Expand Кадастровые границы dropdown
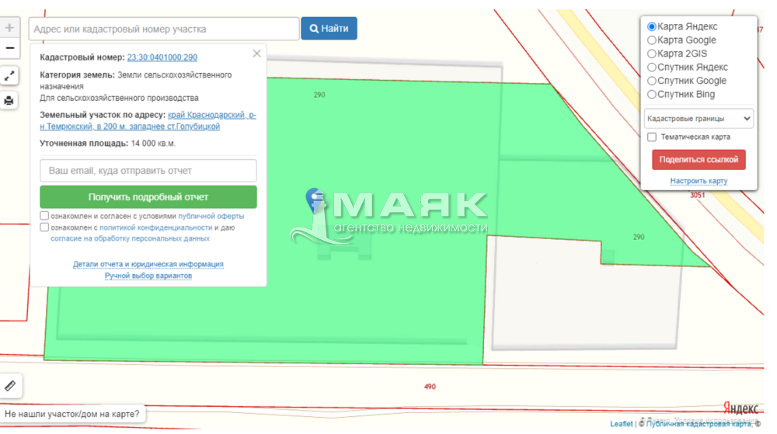 [x=699, y=119]
